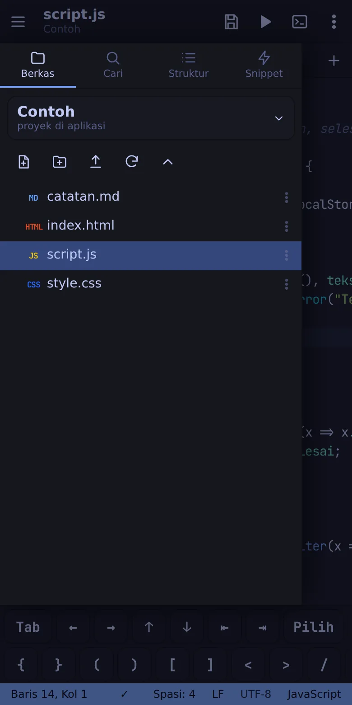Open the hamburger menu
The height and width of the screenshot is (705, 352).
18,22
